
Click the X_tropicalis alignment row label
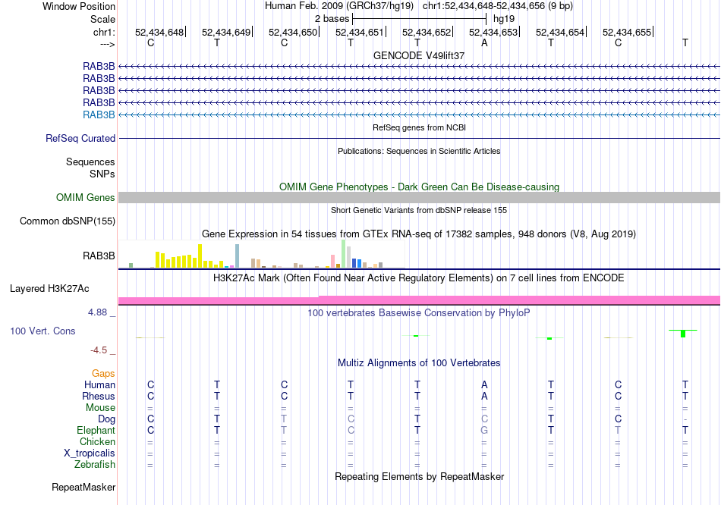coord(90,453)
